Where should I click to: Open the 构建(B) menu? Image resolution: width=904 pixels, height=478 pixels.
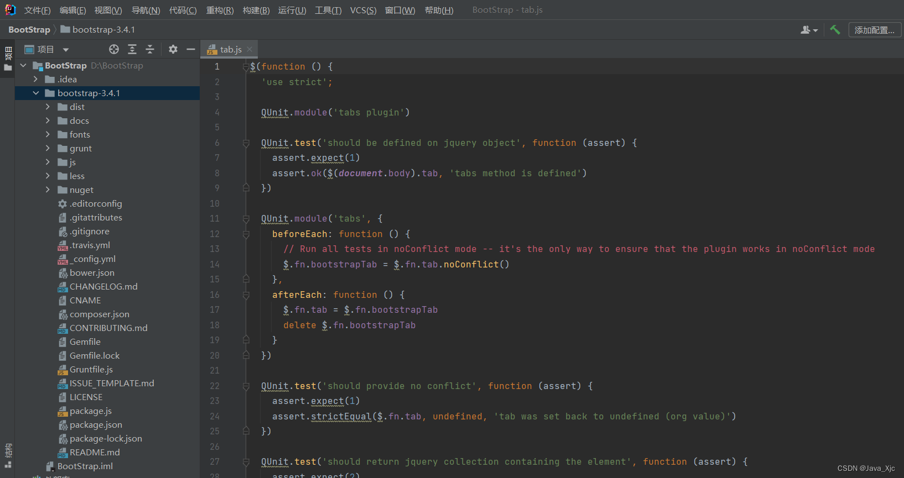(256, 10)
